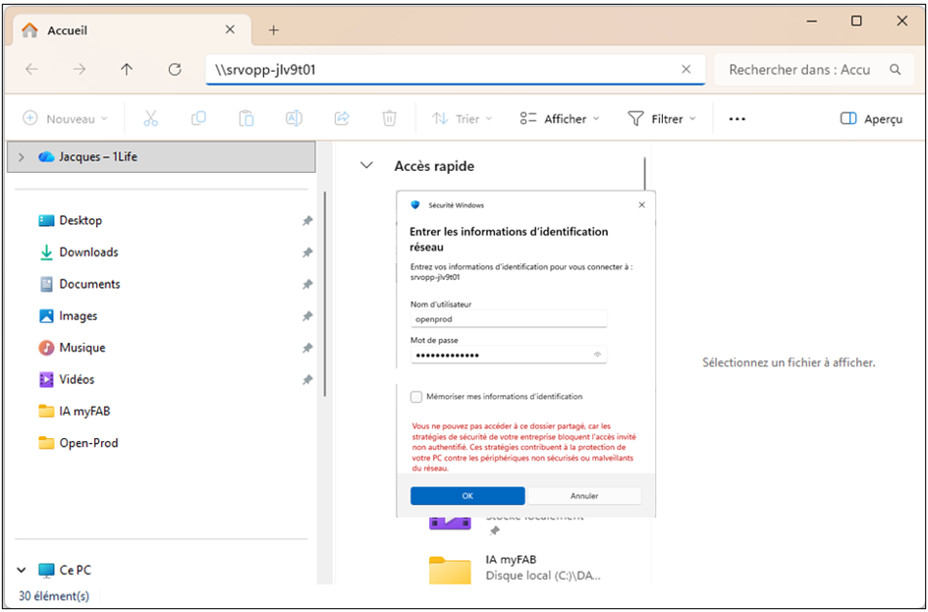This screenshot has height=612, width=928.
Task: Click the Nom d'utilisateur field
Action: 509,318
